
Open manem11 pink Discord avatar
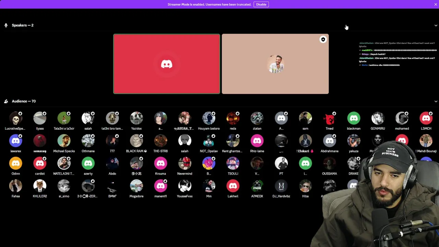click(161, 186)
